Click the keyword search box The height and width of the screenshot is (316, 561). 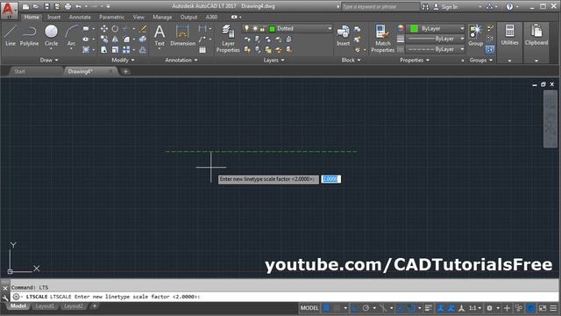(x=380, y=7)
